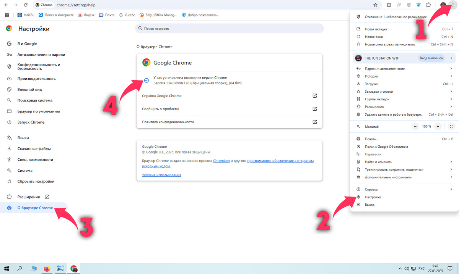Open the Photos app on the taskbar
Image resolution: width=459 pixels, height=274 pixels.
pos(60,269)
